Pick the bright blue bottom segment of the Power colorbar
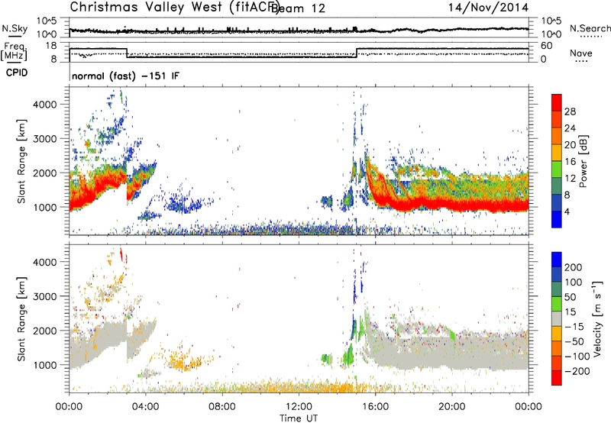 pos(557,219)
